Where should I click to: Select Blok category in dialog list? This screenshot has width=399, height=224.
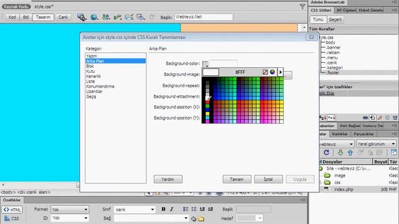pyautogui.click(x=90, y=66)
